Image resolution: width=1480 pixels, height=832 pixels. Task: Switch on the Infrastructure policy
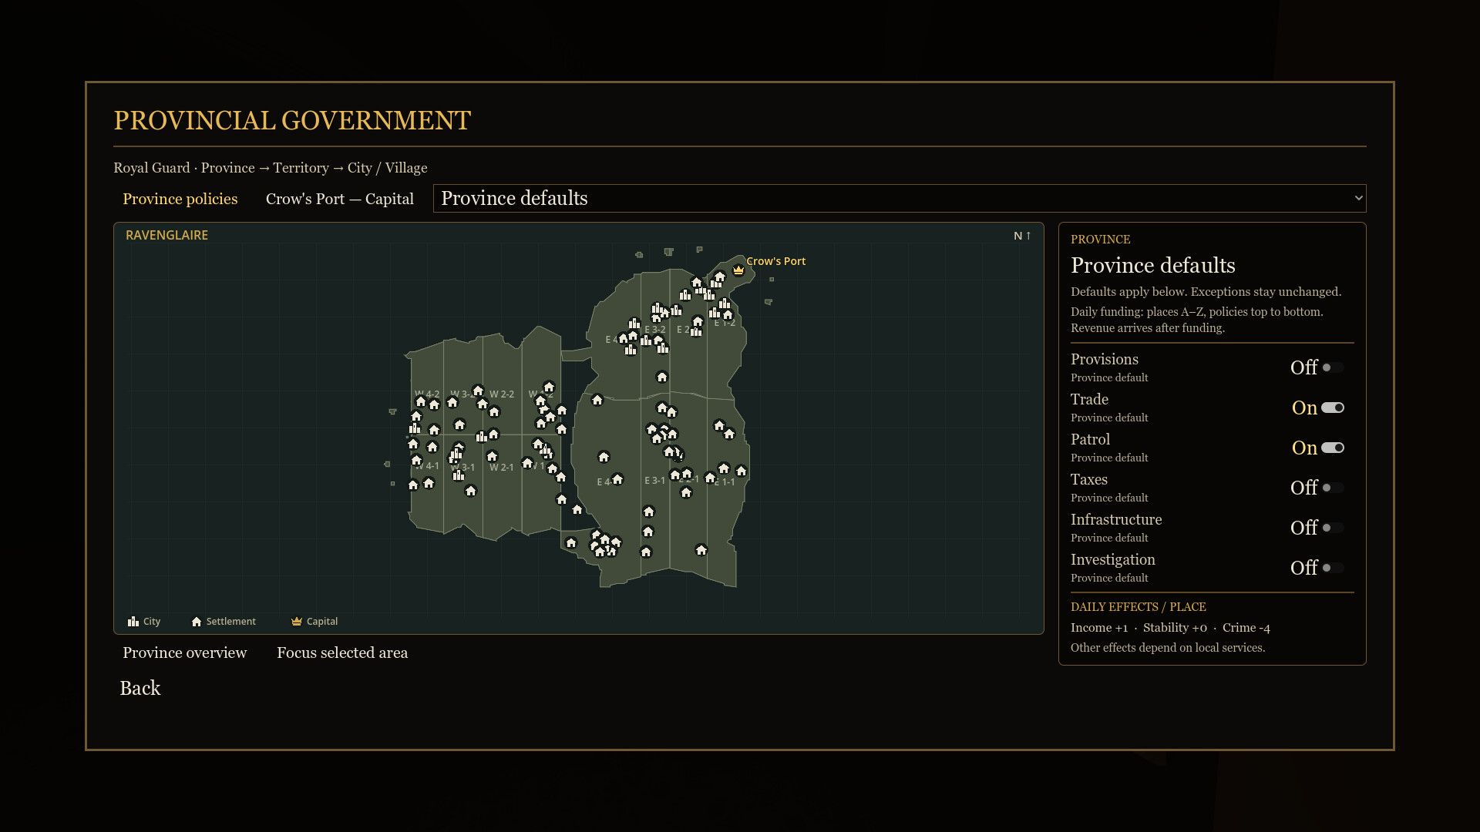pos(1333,528)
